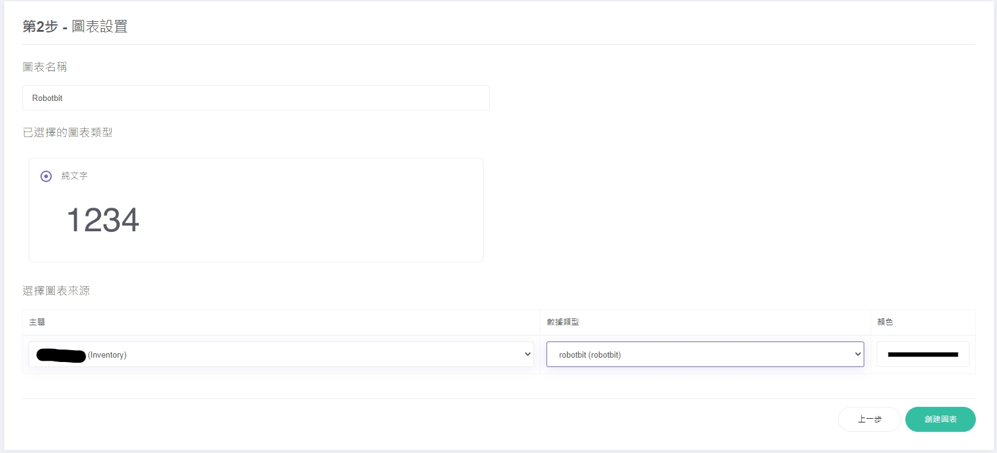Viewport: 997px width, 453px height.
Task: Click the 1234 plain text preview
Action: point(103,220)
